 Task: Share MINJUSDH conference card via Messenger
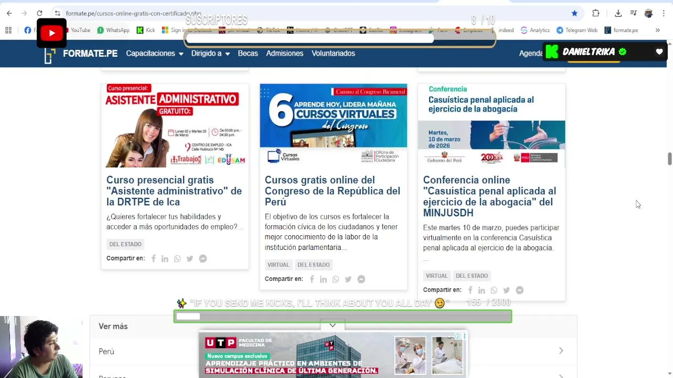point(519,290)
